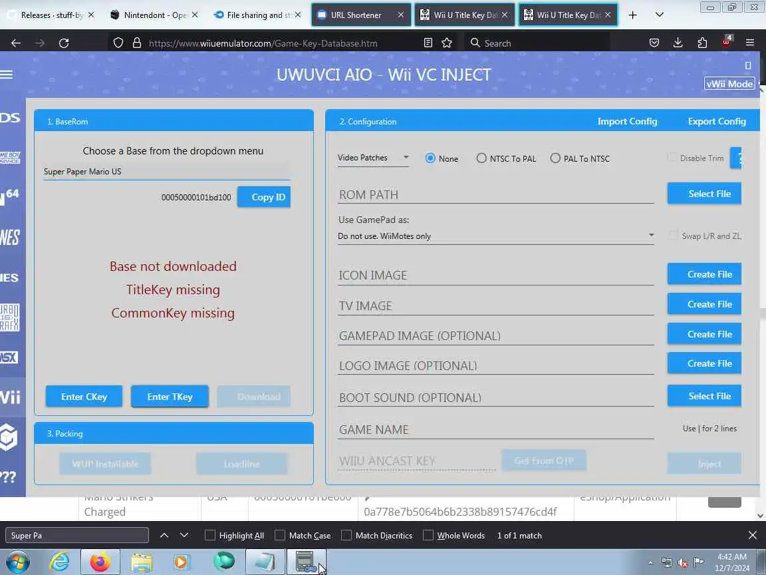
Task: Show hidden system tray icons
Action: click(x=650, y=562)
